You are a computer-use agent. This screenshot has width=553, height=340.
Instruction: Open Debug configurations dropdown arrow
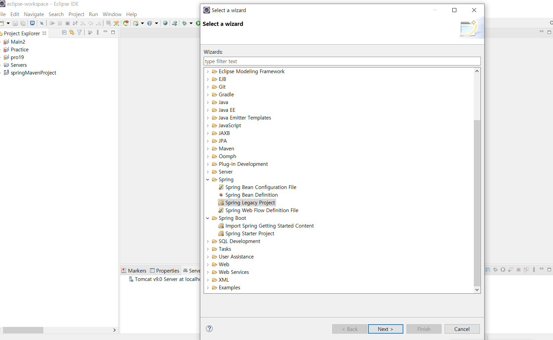[x=191, y=23]
